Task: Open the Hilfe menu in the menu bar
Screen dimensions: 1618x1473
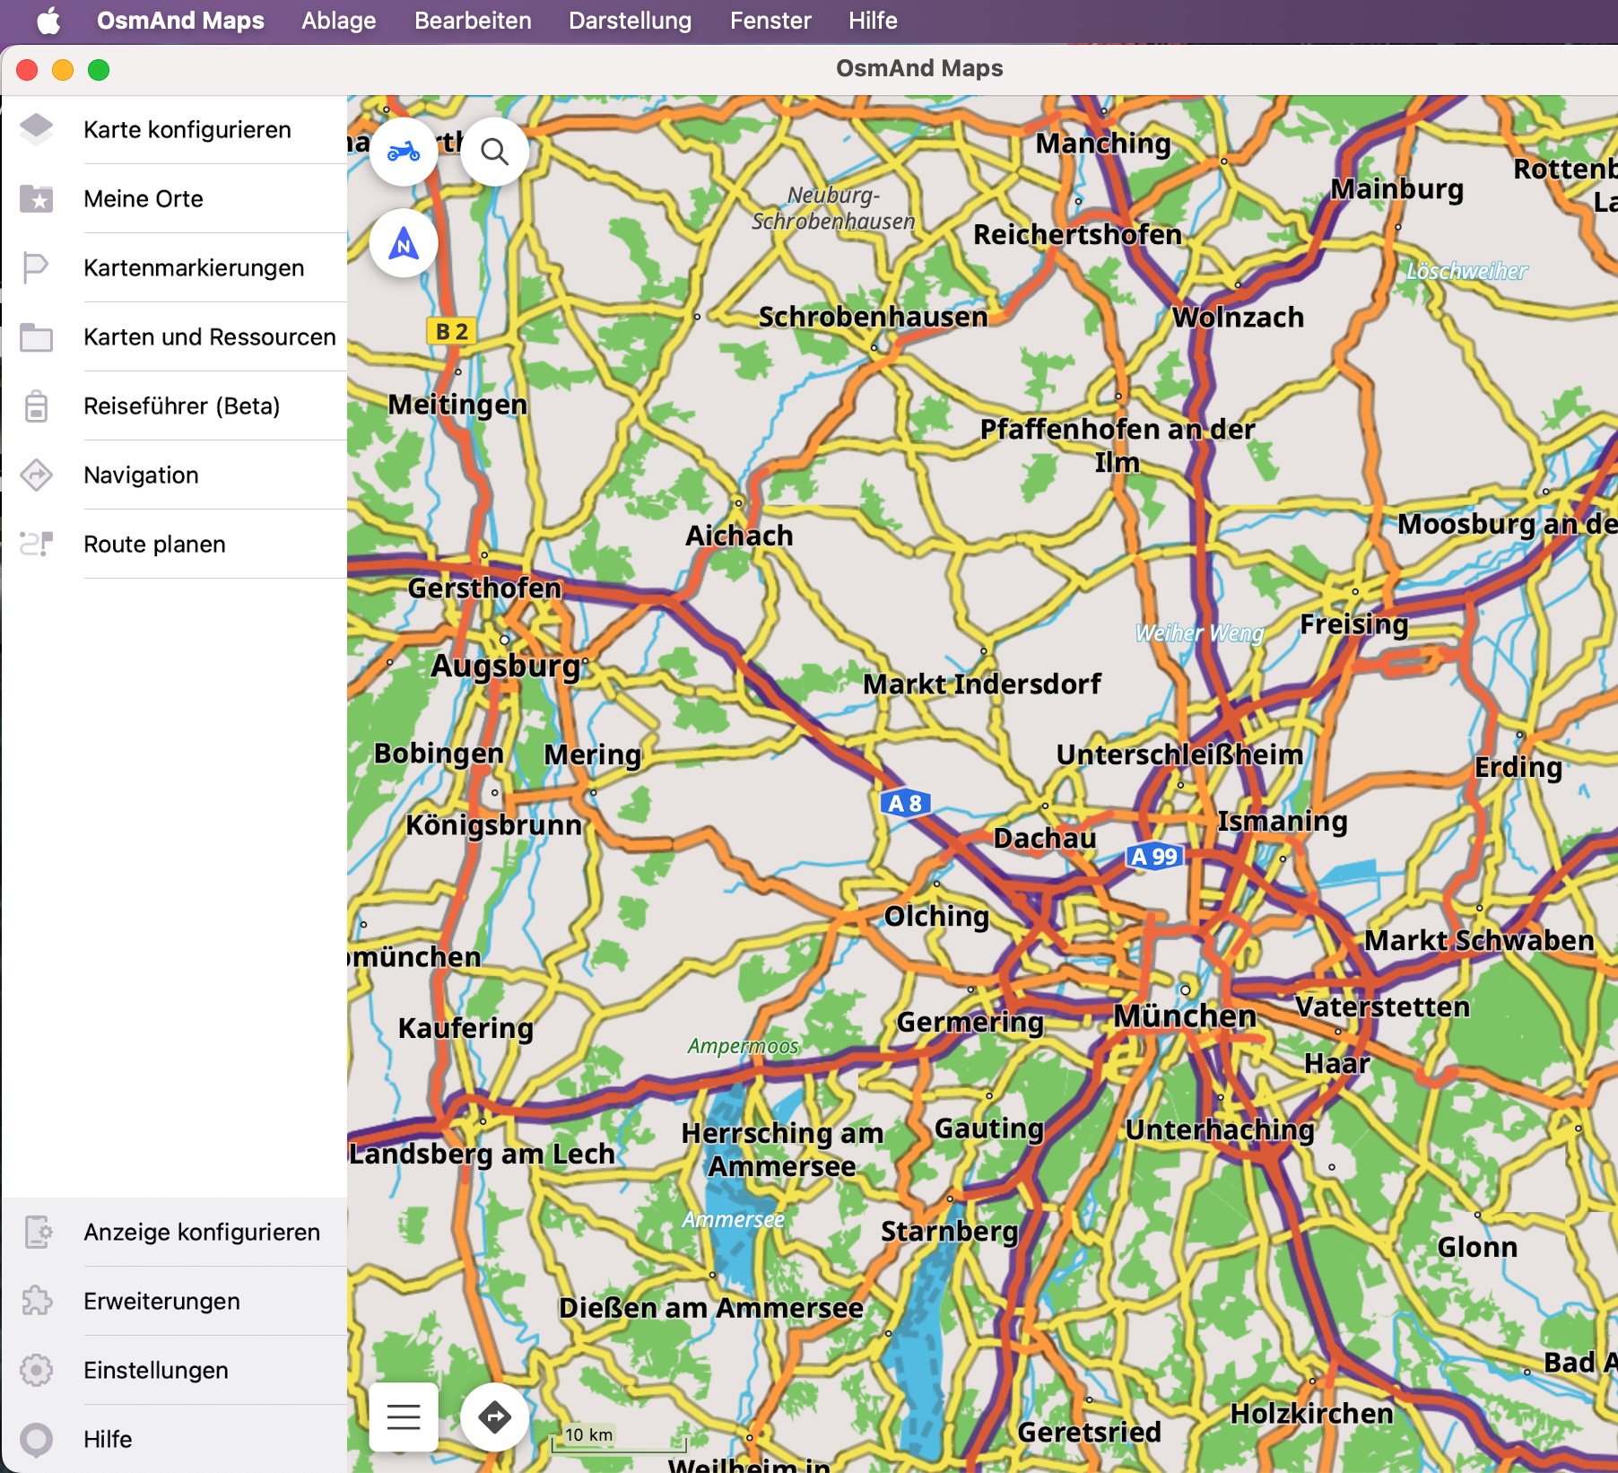Action: [873, 21]
